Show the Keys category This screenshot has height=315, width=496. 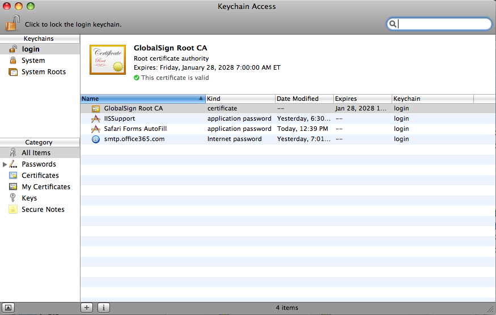(x=40, y=198)
